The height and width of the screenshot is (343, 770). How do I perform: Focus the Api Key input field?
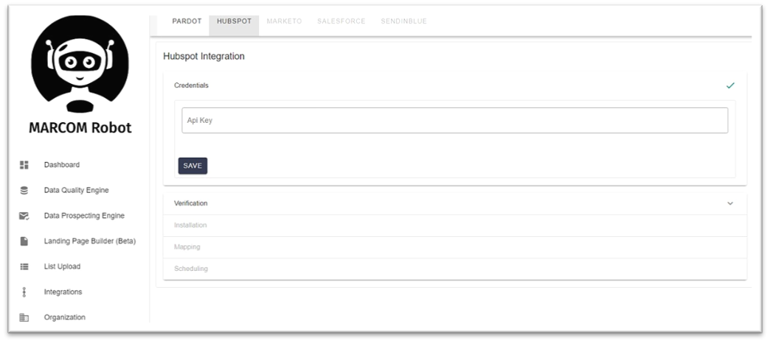(x=455, y=120)
